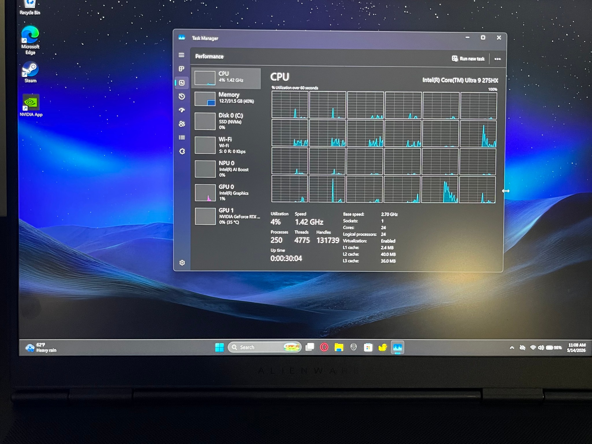Select the GPU 0 Intel Graphics entry
The width and height of the screenshot is (592, 444).
click(226, 193)
